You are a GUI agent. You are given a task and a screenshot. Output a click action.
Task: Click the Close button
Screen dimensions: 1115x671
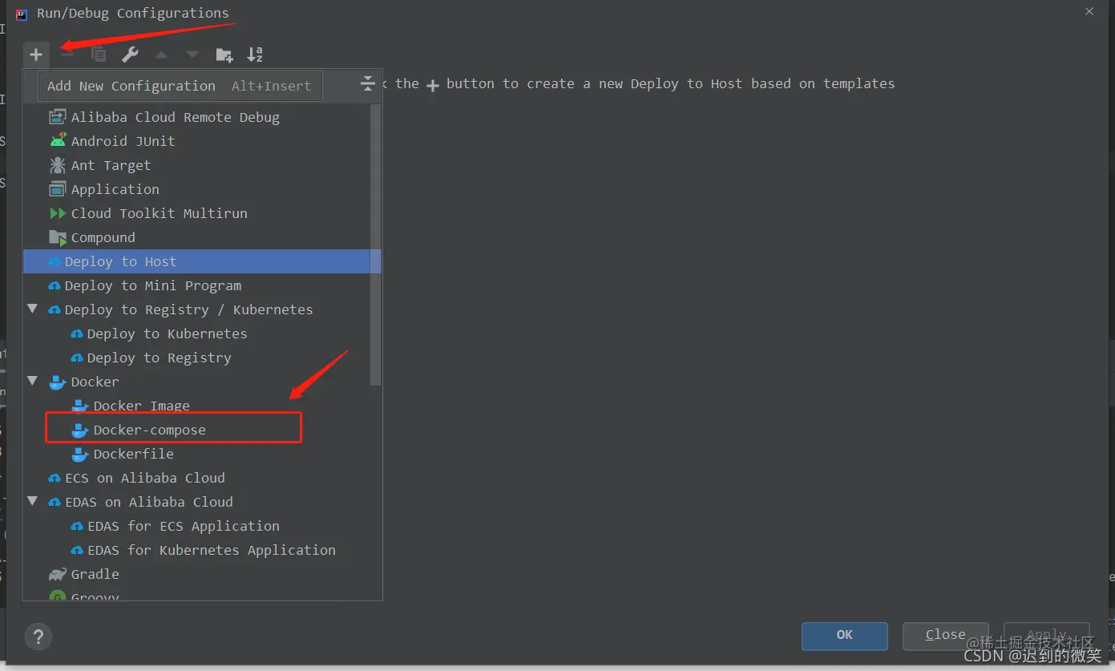point(946,636)
